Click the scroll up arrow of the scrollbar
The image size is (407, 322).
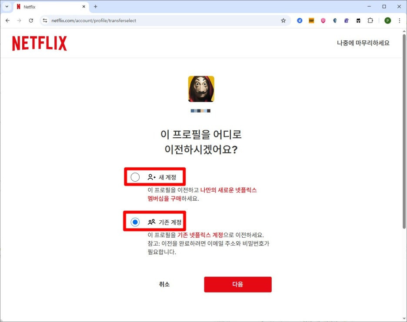404,31
